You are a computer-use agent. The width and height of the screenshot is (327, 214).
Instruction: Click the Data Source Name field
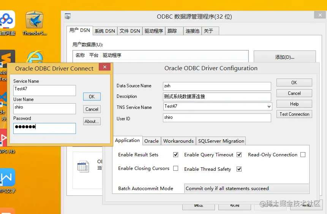(x=217, y=86)
